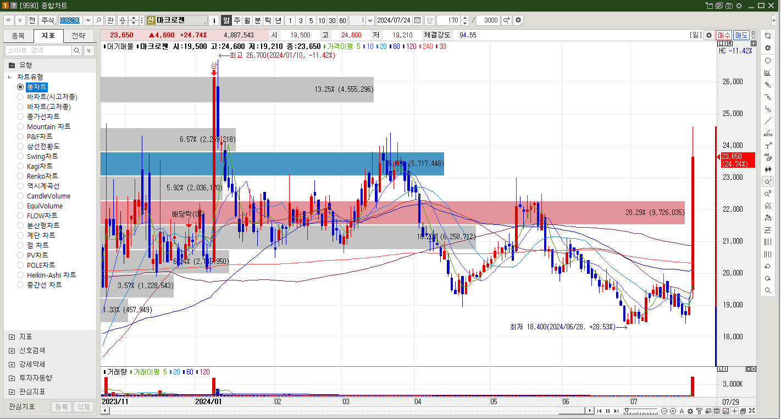Select the 30 minute interval button

point(332,20)
